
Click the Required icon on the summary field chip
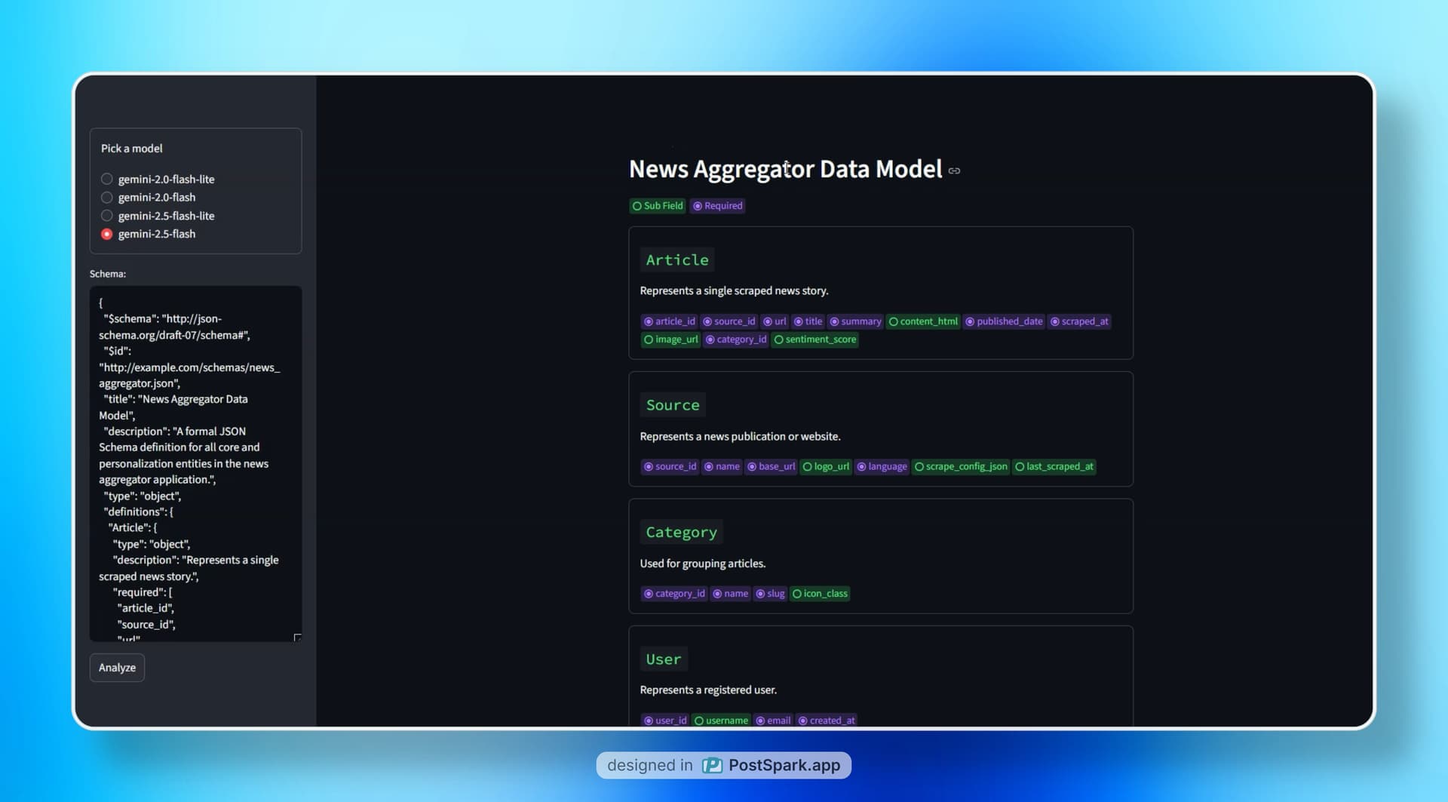[834, 321]
